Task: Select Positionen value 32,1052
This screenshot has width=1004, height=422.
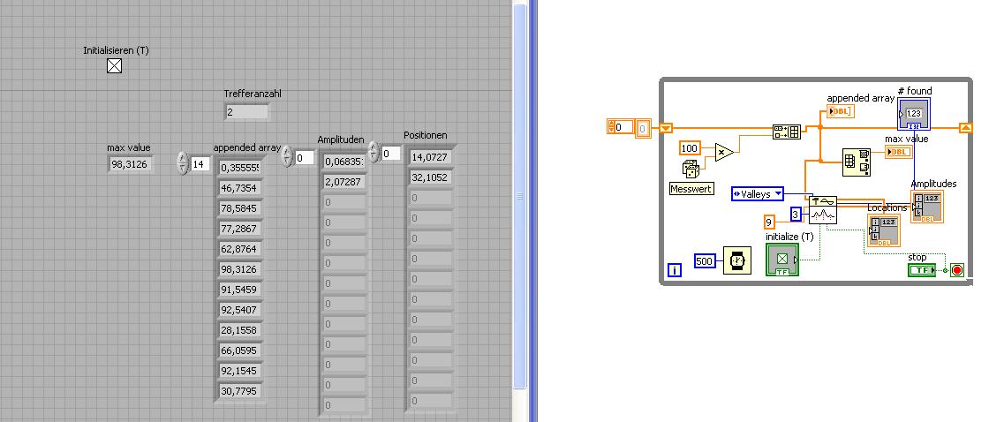Action: point(430,177)
